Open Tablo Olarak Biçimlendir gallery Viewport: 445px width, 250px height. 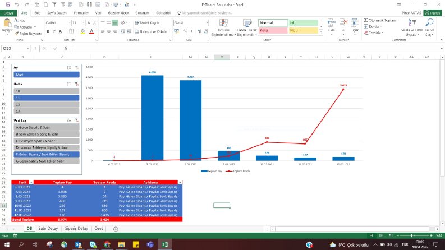click(247, 27)
